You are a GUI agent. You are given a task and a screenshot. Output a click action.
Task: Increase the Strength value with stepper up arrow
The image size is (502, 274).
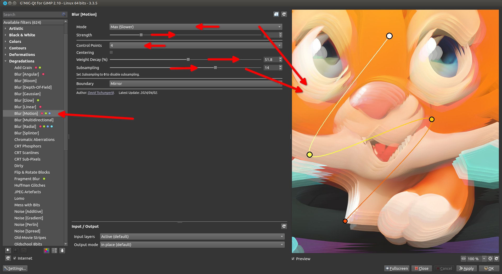(x=280, y=33)
